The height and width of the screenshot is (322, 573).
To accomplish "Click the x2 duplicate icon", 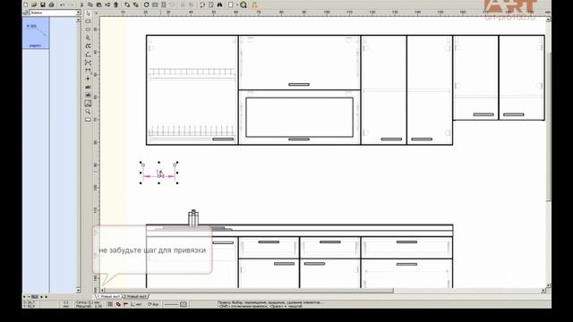I will coord(107,4).
